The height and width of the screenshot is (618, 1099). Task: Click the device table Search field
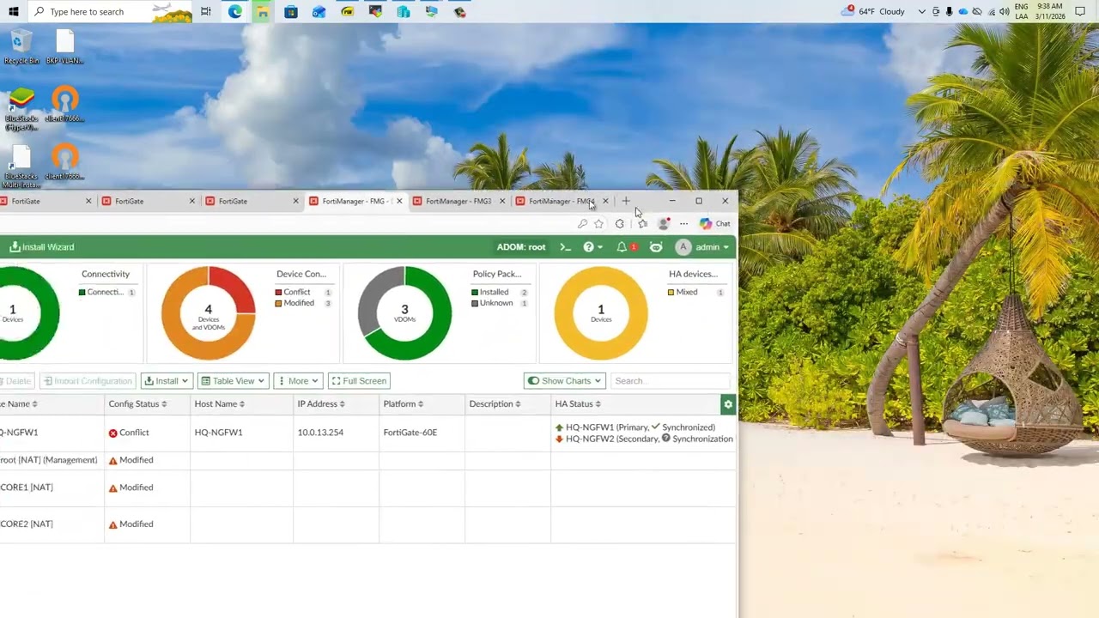(x=671, y=381)
